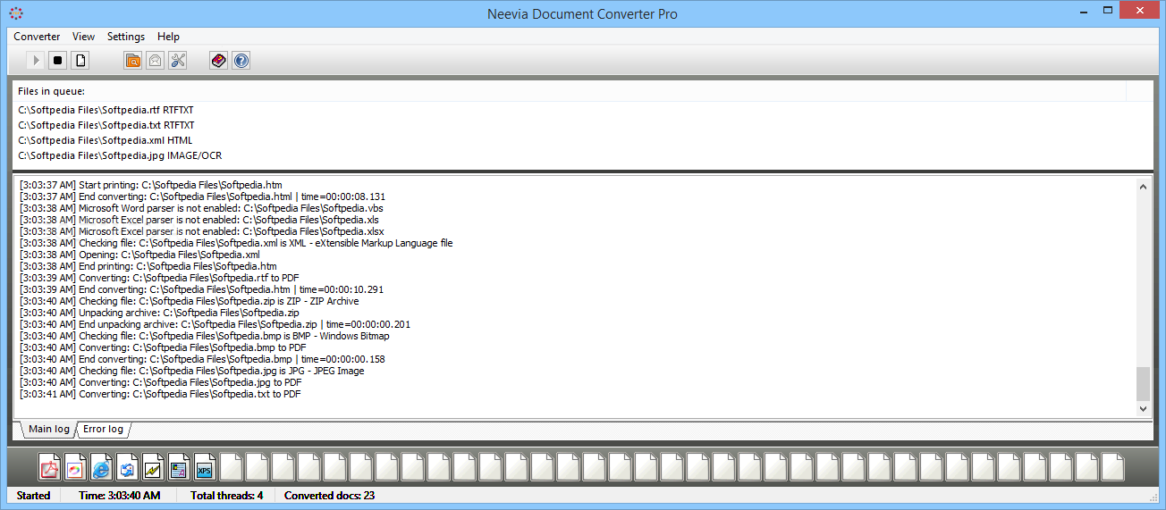This screenshot has height=510, width=1166.
Task: Click log line Excel parser not enabled Softpedia.xls
Action: (199, 220)
